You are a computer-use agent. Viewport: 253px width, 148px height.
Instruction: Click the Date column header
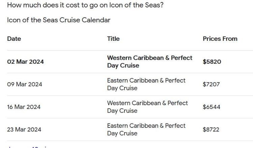tap(14, 39)
